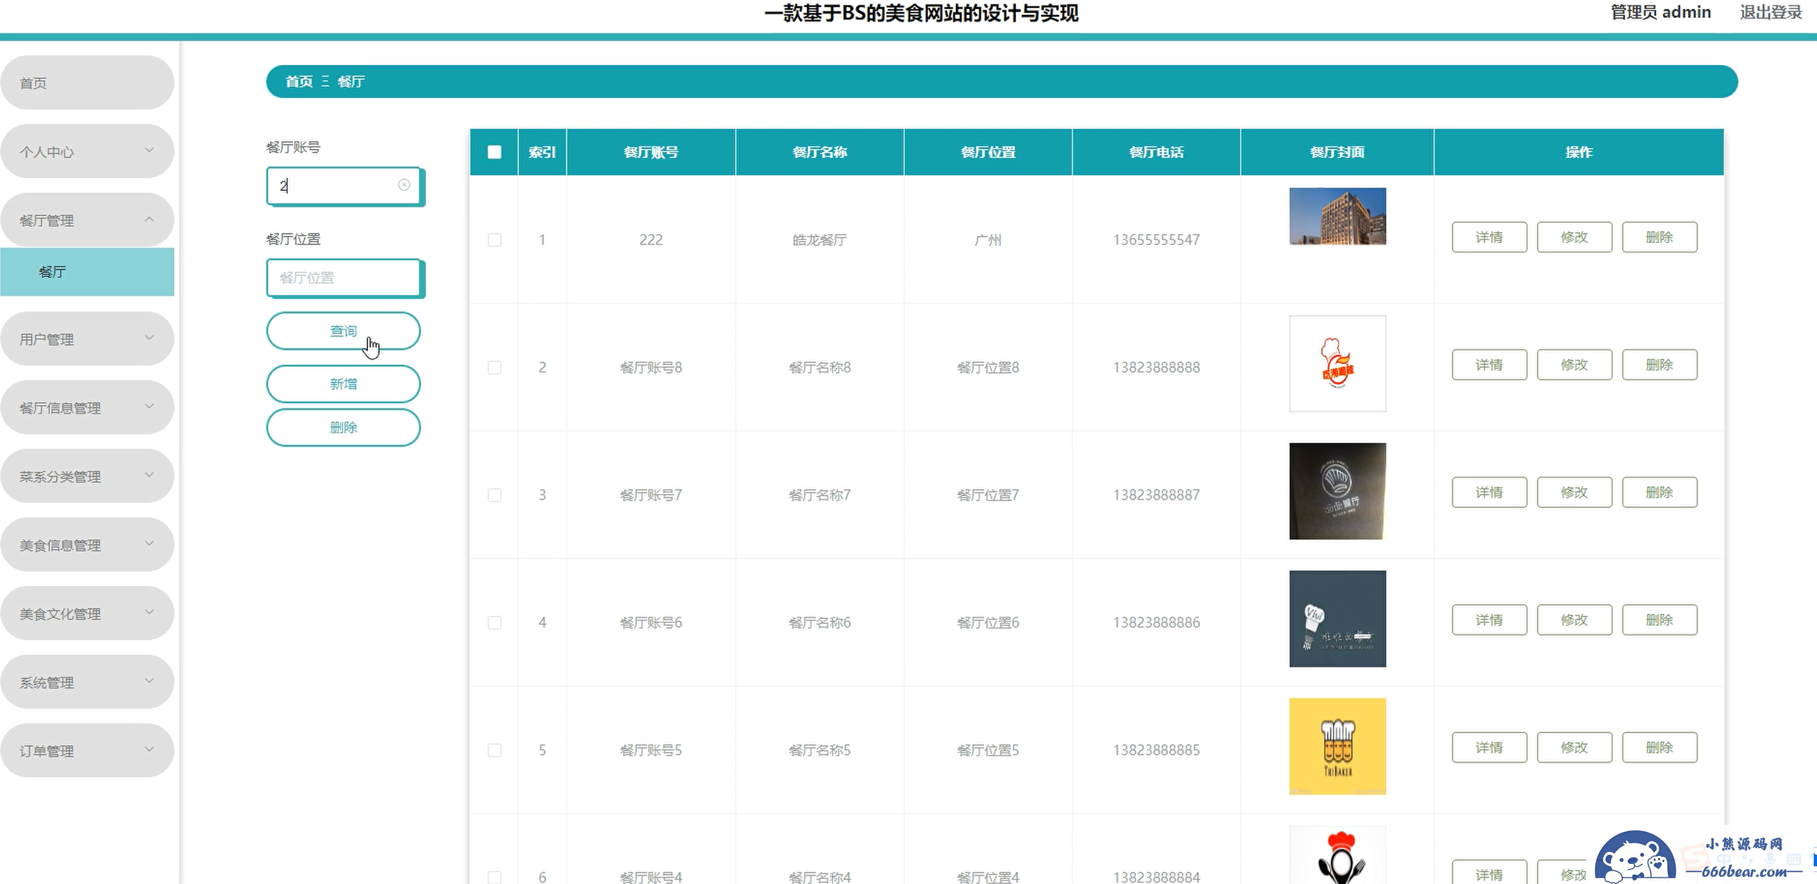The image size is (1817, 884).
Task: Expand the 美食信息管理 menu
Action: click(x=86, y=544)
